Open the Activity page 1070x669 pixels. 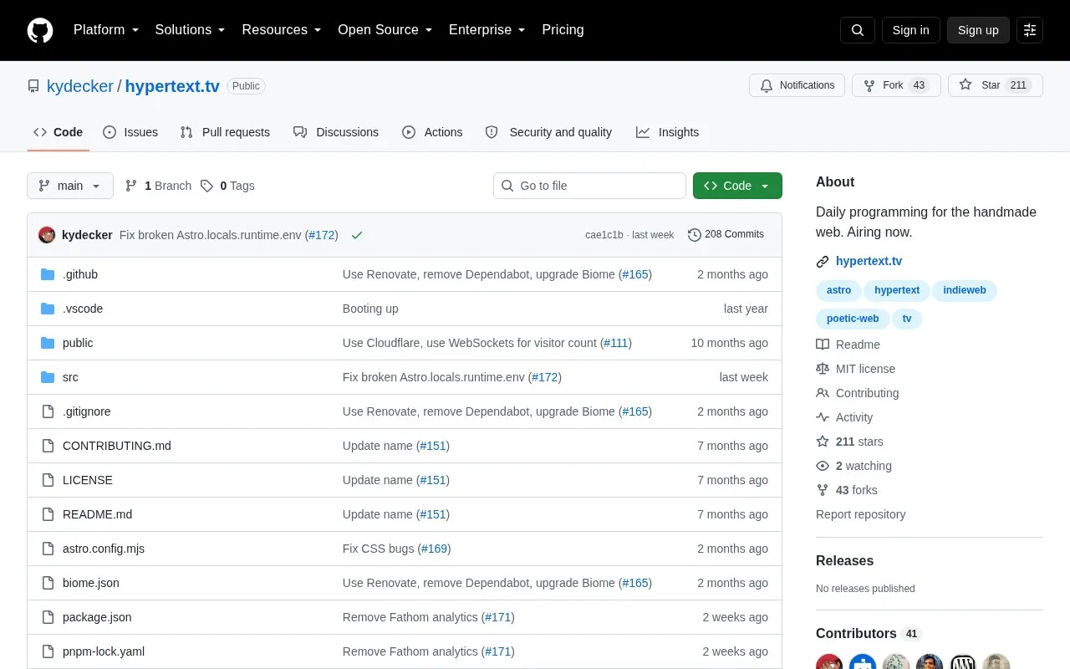click(x=844, y=417)
